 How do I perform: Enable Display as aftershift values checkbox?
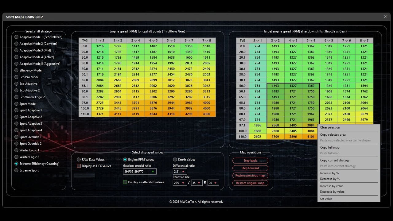143,182
